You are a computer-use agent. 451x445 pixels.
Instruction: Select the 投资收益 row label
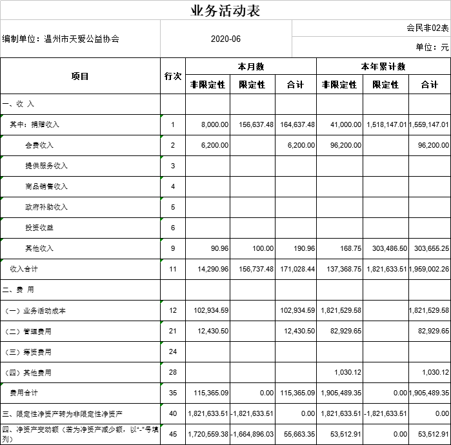[x=39, y=228]
